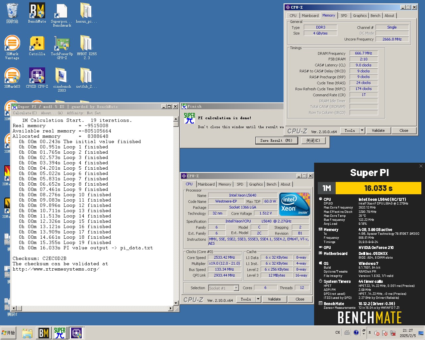Click the Close button in the CPU-Z Memory window
The image size is (425, 340).
404,130
